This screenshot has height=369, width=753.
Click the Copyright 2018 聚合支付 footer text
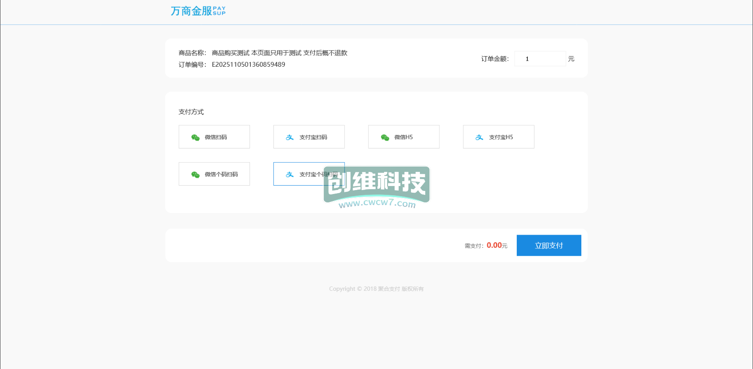tap(376, 289)
